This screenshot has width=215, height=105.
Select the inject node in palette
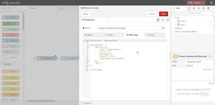coord(11,17)
